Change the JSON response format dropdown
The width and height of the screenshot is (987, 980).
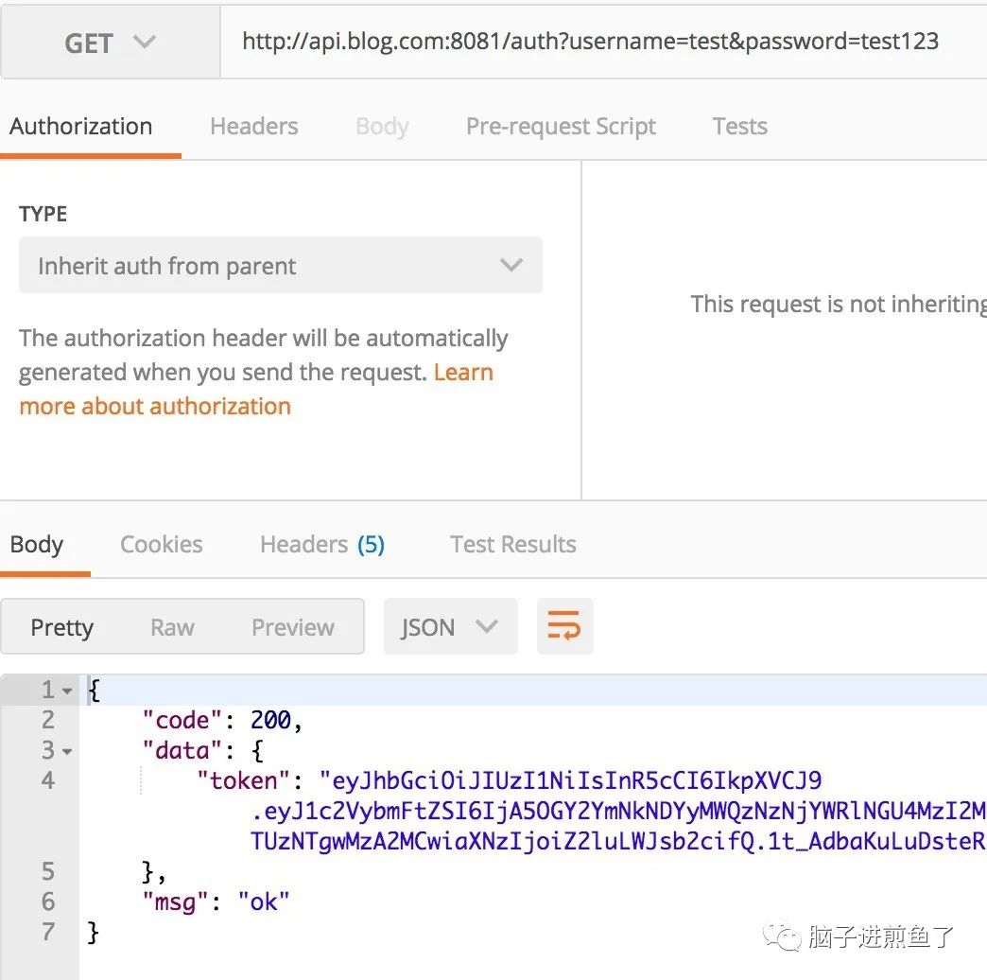[450, 626]
